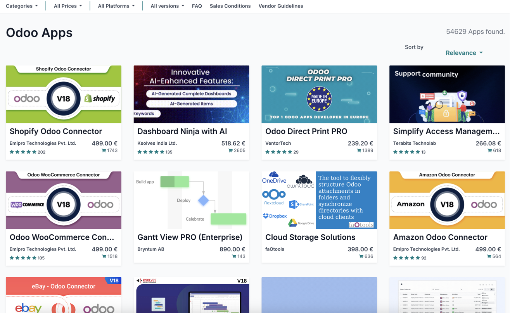510x313 pixels.
Task: Click the cart icon beside 143 purchases
Action: click(234, 256)
